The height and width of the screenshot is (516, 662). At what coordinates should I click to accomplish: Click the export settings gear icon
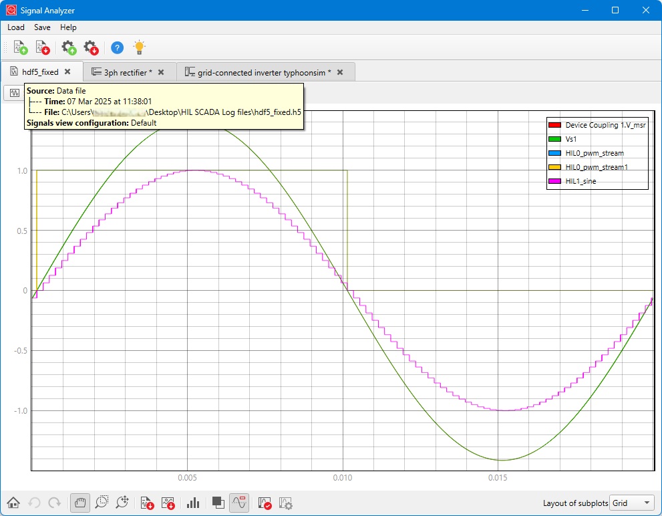[x=90, y=47]
